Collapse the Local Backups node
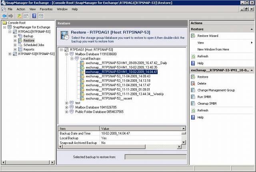256x172 pixels. click(x=72, y=59)
